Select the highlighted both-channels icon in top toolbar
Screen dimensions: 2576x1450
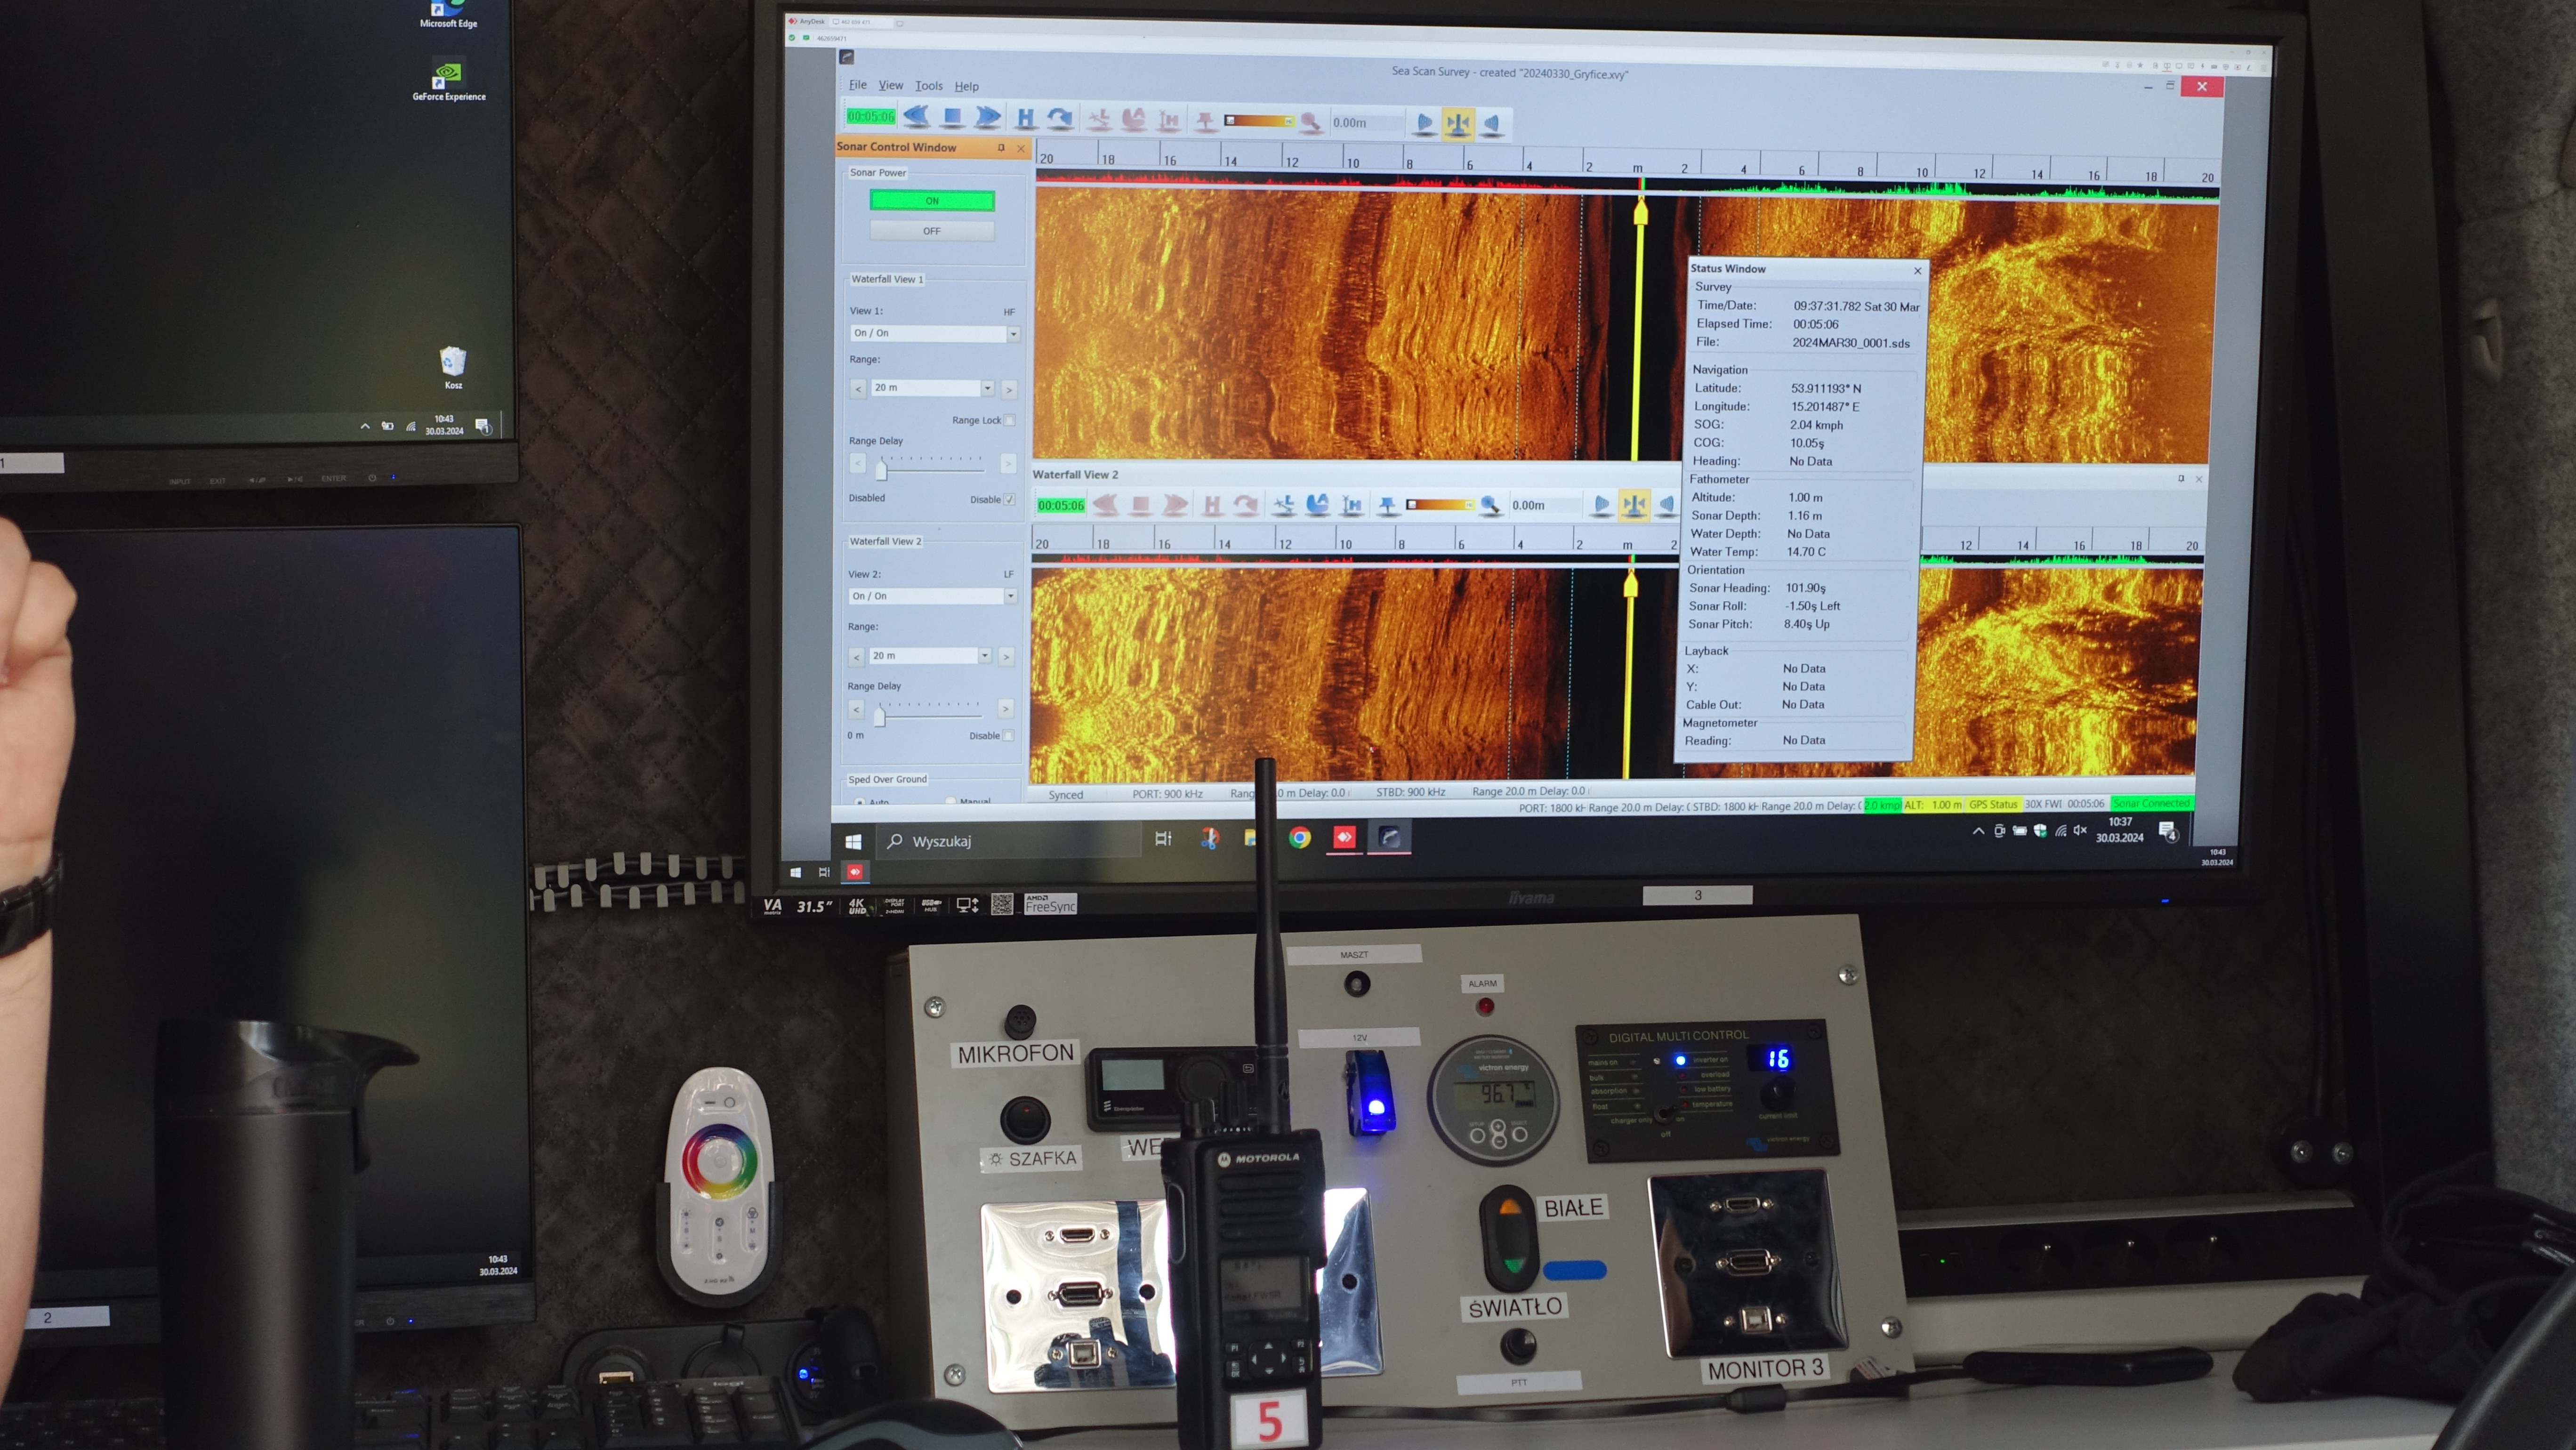tap(1458, 124)
